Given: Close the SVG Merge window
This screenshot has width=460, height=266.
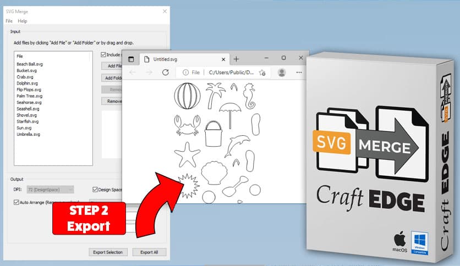Looking at the screenshot, I should click(x=165, y=12).
